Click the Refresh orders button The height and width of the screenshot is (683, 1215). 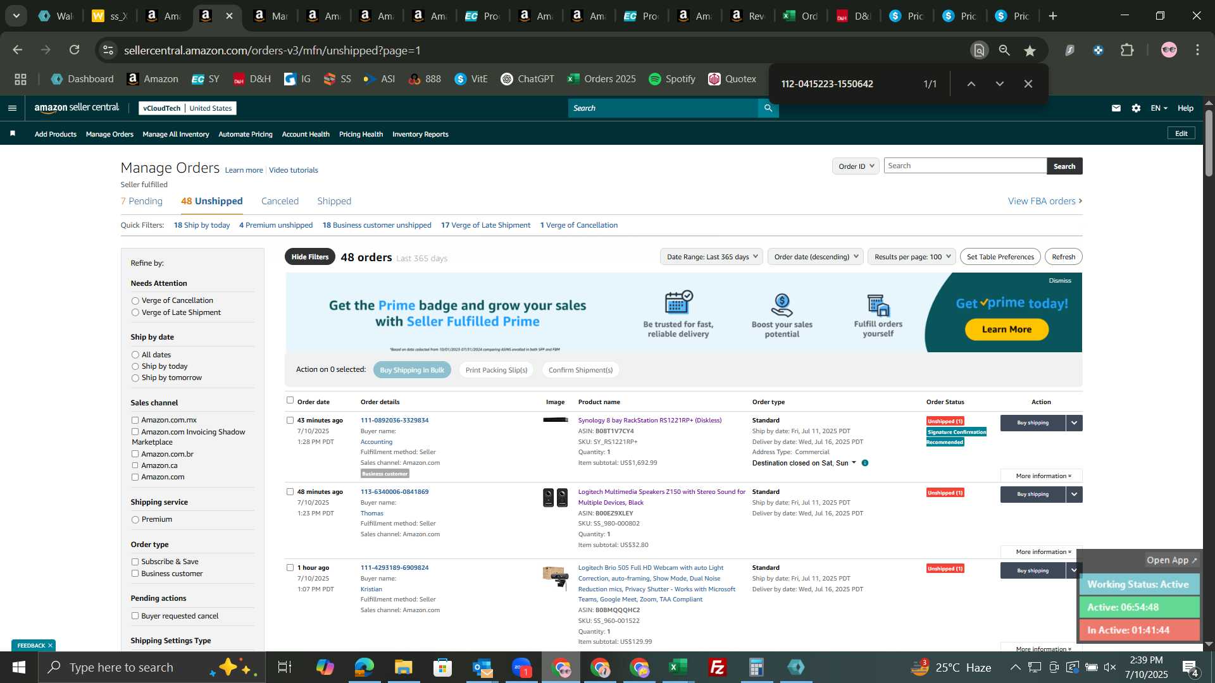pos(1063,257)
